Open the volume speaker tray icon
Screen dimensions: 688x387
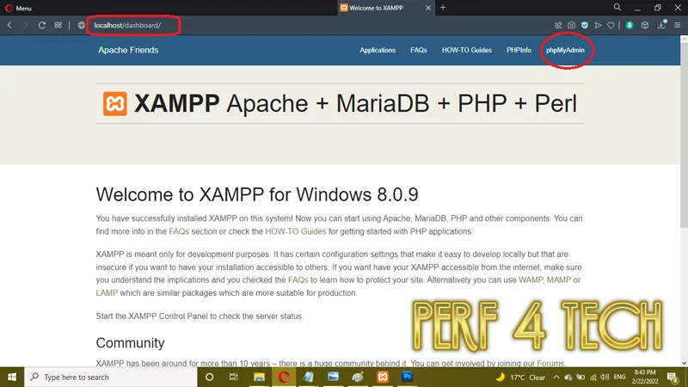(x=605, y=378)
